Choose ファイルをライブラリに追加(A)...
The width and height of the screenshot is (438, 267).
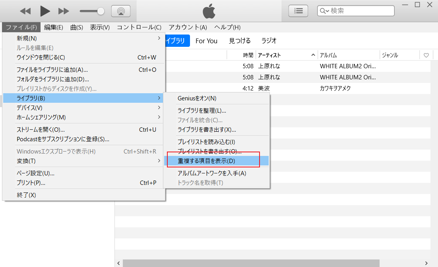83,70
